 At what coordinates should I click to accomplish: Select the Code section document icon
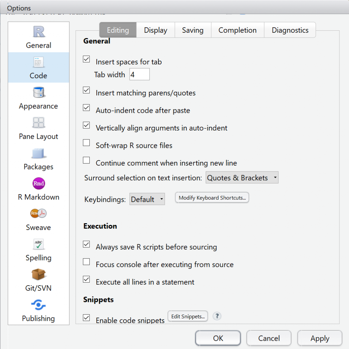click(x=39, y=62)
